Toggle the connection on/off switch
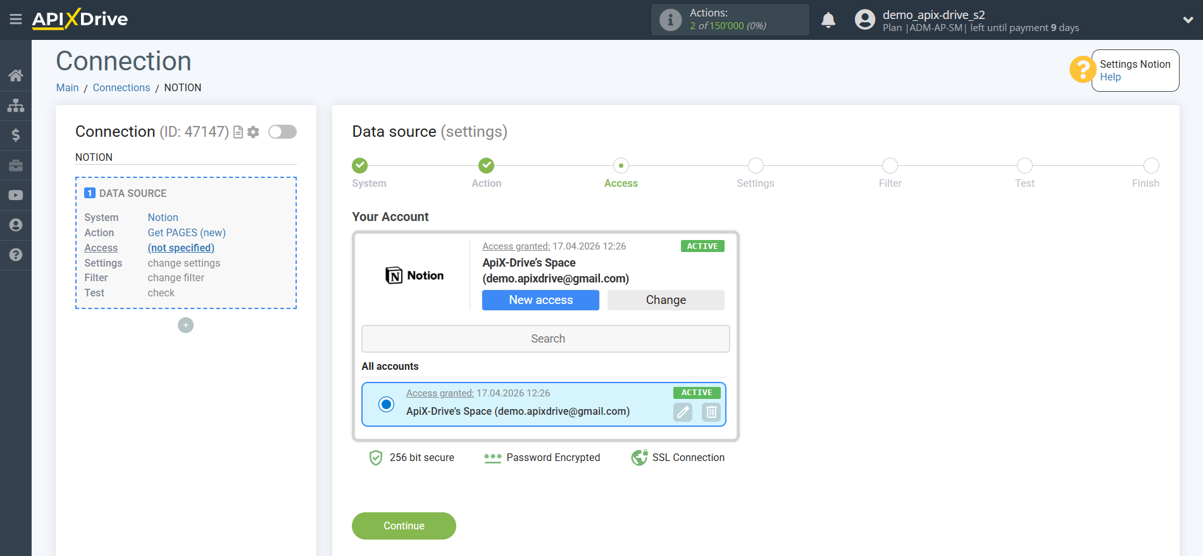 point(282,132)
